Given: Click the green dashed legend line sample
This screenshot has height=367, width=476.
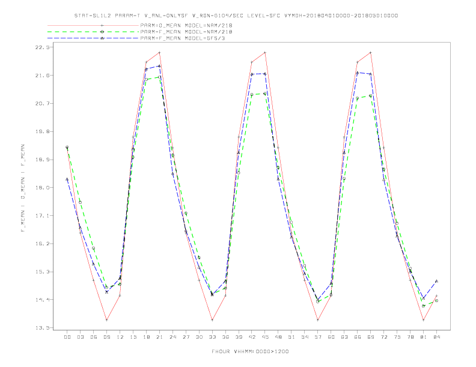Looking at the screenshot, I should [x=93, y=32].
